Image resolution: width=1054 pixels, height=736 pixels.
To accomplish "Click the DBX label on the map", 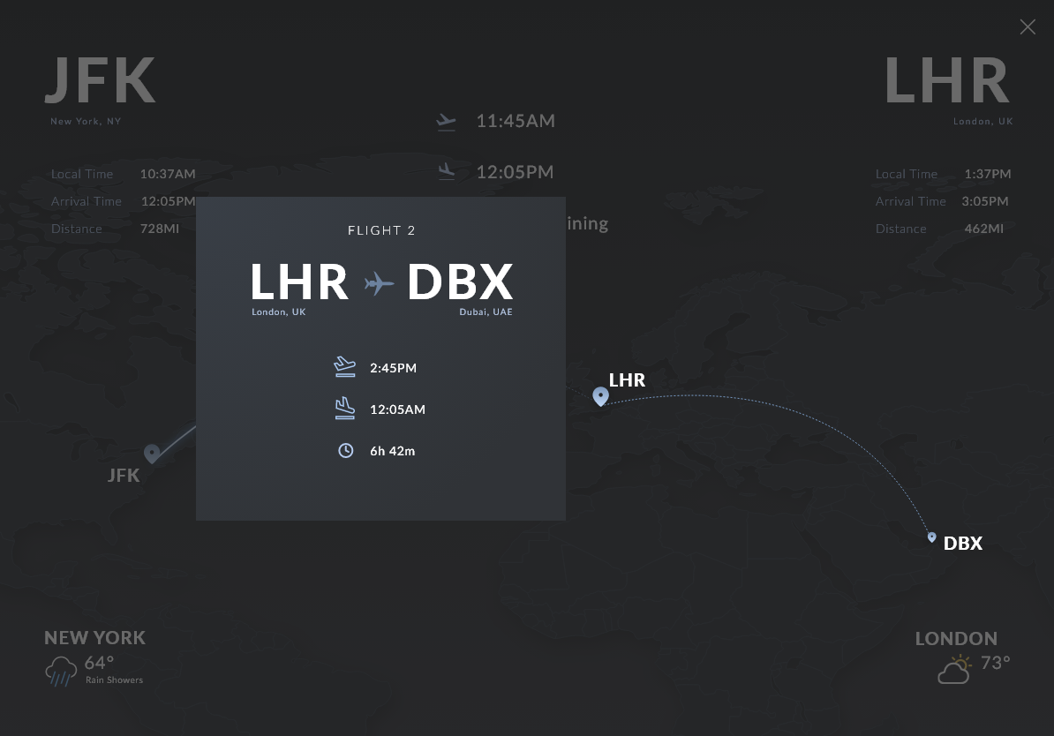I will point(963,544).
